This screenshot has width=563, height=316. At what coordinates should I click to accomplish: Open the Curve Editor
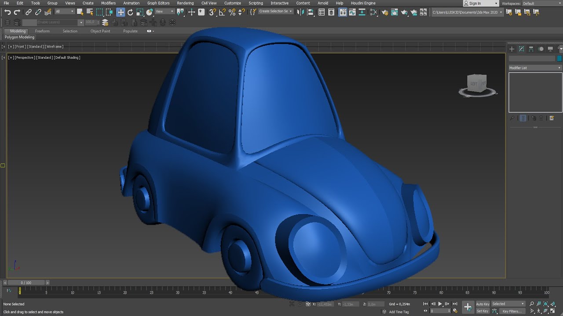pyautogui.click(x=352, y=12)
